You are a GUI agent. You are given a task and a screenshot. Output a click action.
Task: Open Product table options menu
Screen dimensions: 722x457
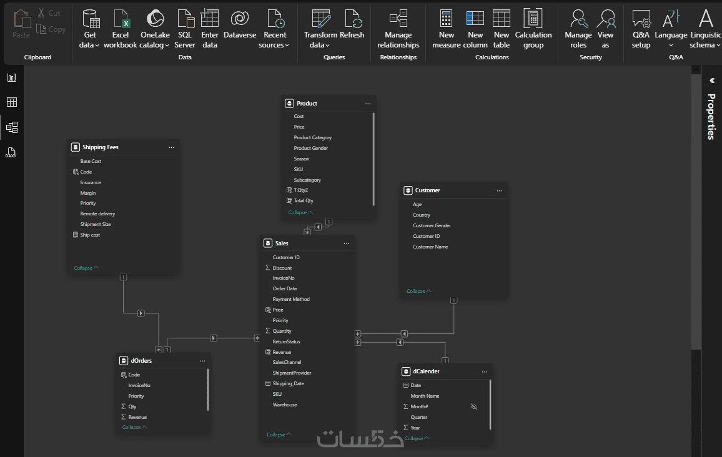click(368, 104)
